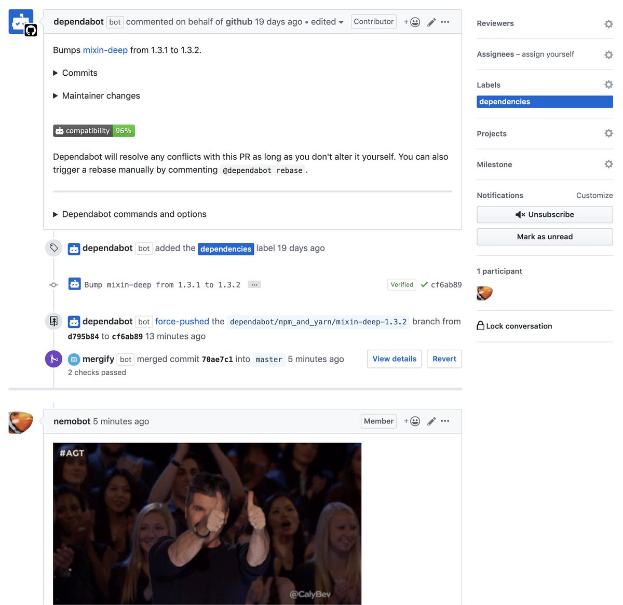Viewport: 623px width, 605px height.
Task: Click the Milestone gear icon
Action: click(608, 164)
